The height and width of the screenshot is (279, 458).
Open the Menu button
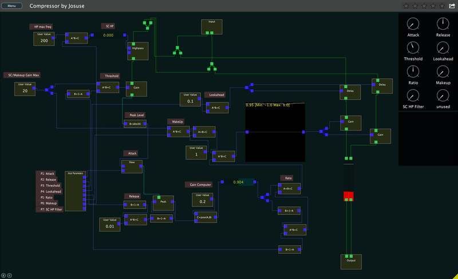12,6
